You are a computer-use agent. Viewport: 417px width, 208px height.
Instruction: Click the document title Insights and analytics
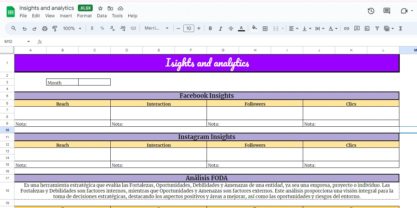(47, 8)
